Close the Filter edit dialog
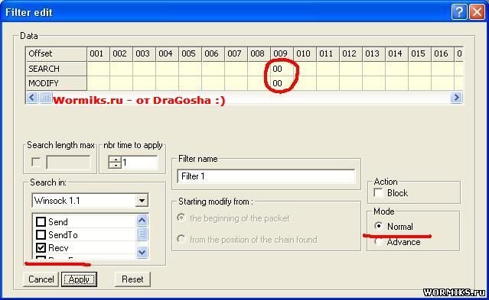489x300 pixels. coord(478,12)
